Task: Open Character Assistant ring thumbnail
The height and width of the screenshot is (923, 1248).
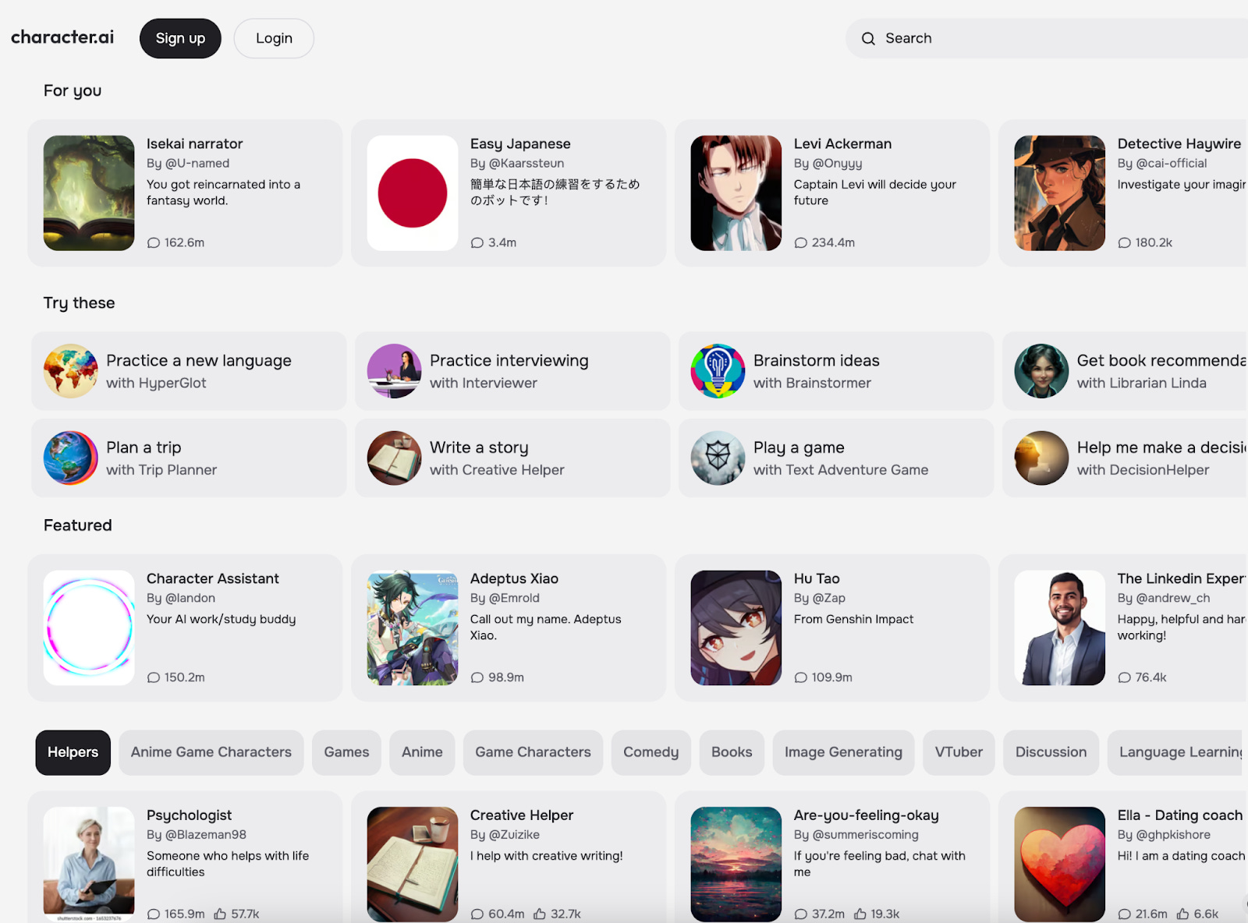Action: (89, 628)
